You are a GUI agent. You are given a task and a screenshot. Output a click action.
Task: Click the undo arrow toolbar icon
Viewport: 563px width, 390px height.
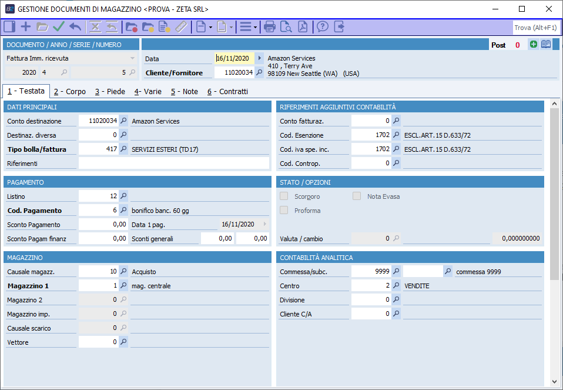click(75, 26)
